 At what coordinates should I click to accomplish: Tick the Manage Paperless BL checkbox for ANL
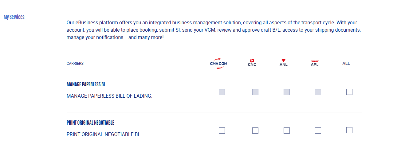(287, 92)
